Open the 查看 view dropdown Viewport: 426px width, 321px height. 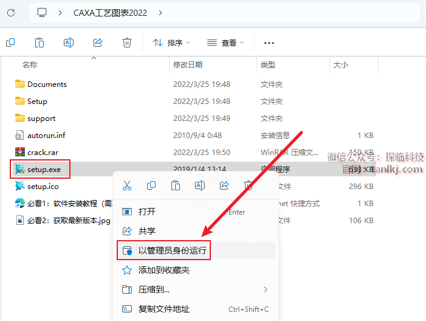pos(225,43)
